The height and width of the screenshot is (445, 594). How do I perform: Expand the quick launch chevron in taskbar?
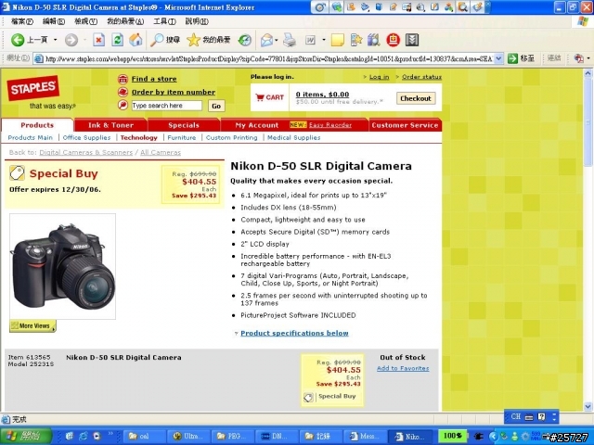pyautogui.click(x=110, y=434)
